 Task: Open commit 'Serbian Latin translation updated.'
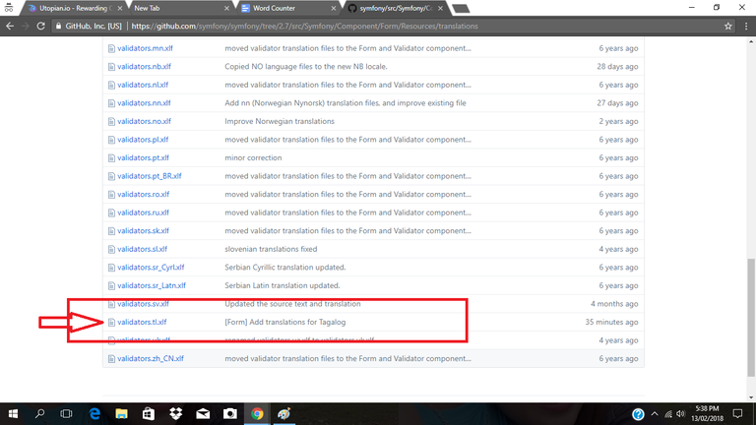coord(283,285)
